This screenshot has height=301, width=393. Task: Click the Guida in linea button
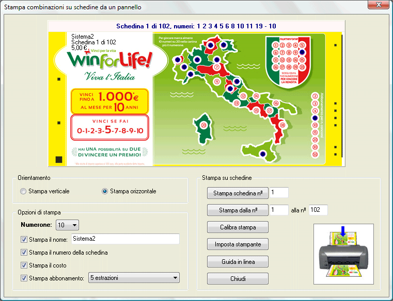tap(238, 261)
